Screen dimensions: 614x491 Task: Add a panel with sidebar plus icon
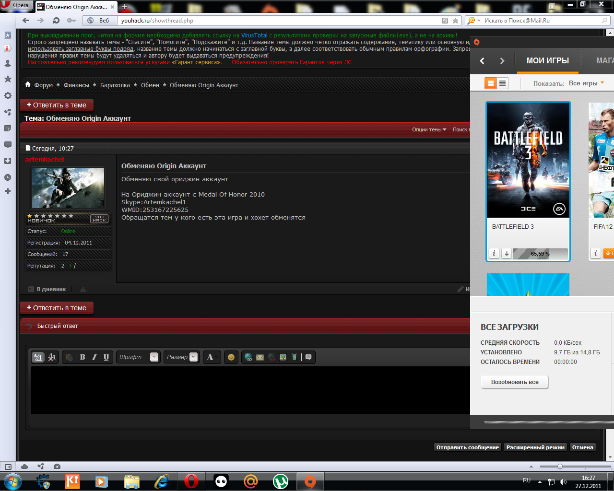[x=8, y=191]
